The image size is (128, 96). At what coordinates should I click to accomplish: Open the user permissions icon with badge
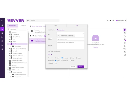pos(125,40)
